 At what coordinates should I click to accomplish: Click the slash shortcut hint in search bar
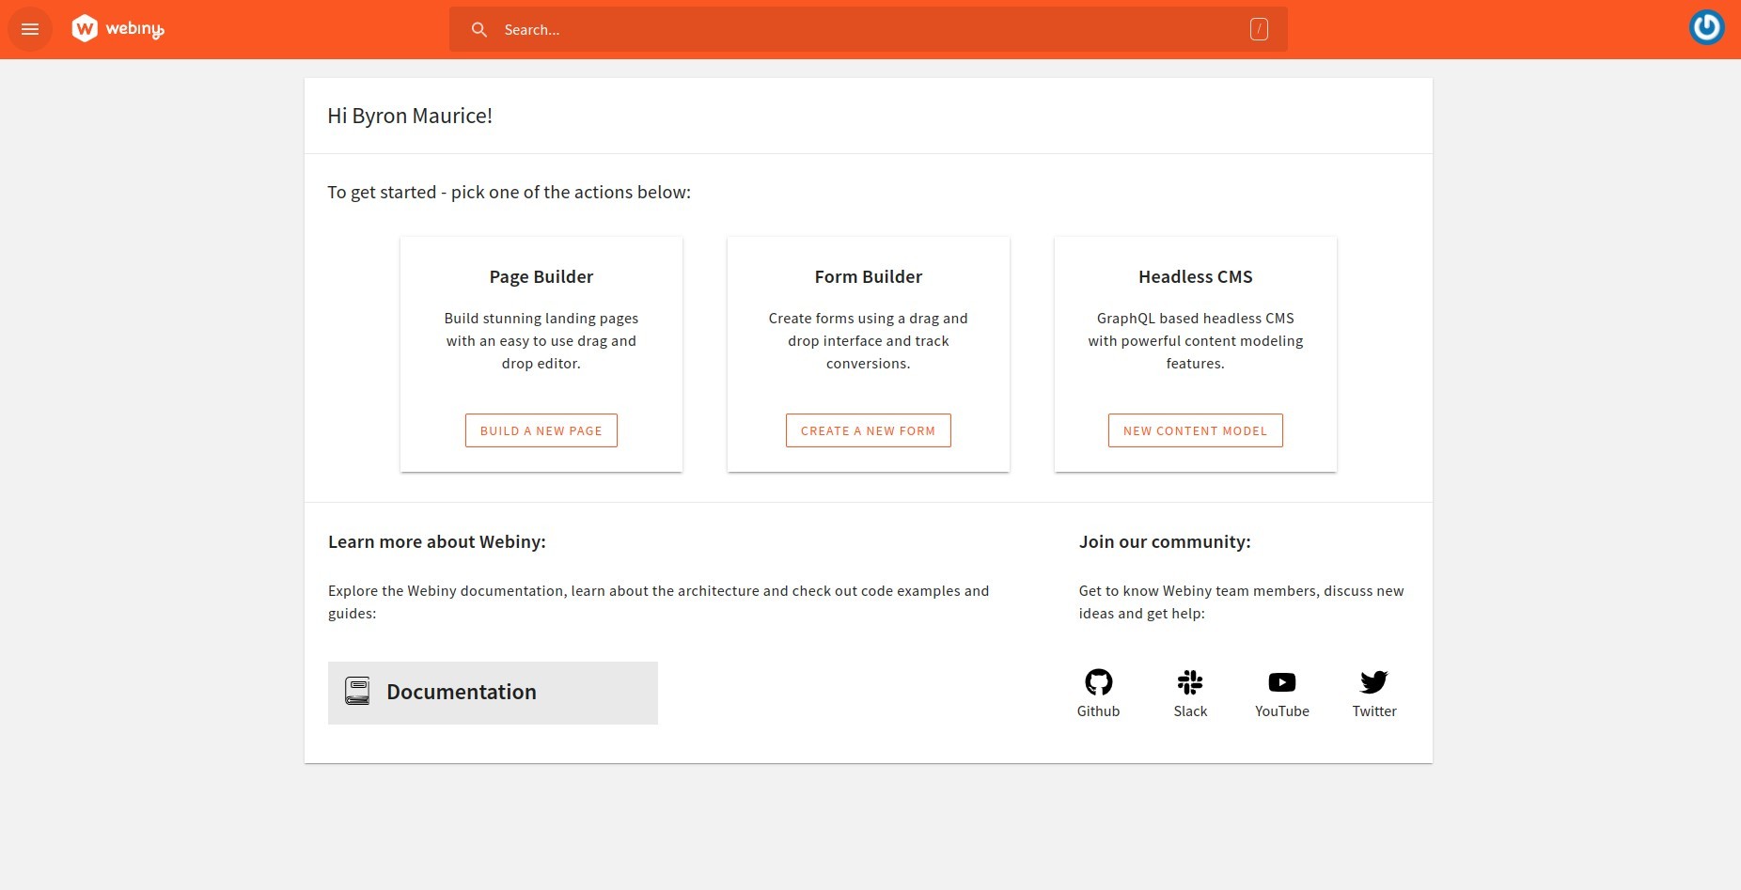point(1259,30)
